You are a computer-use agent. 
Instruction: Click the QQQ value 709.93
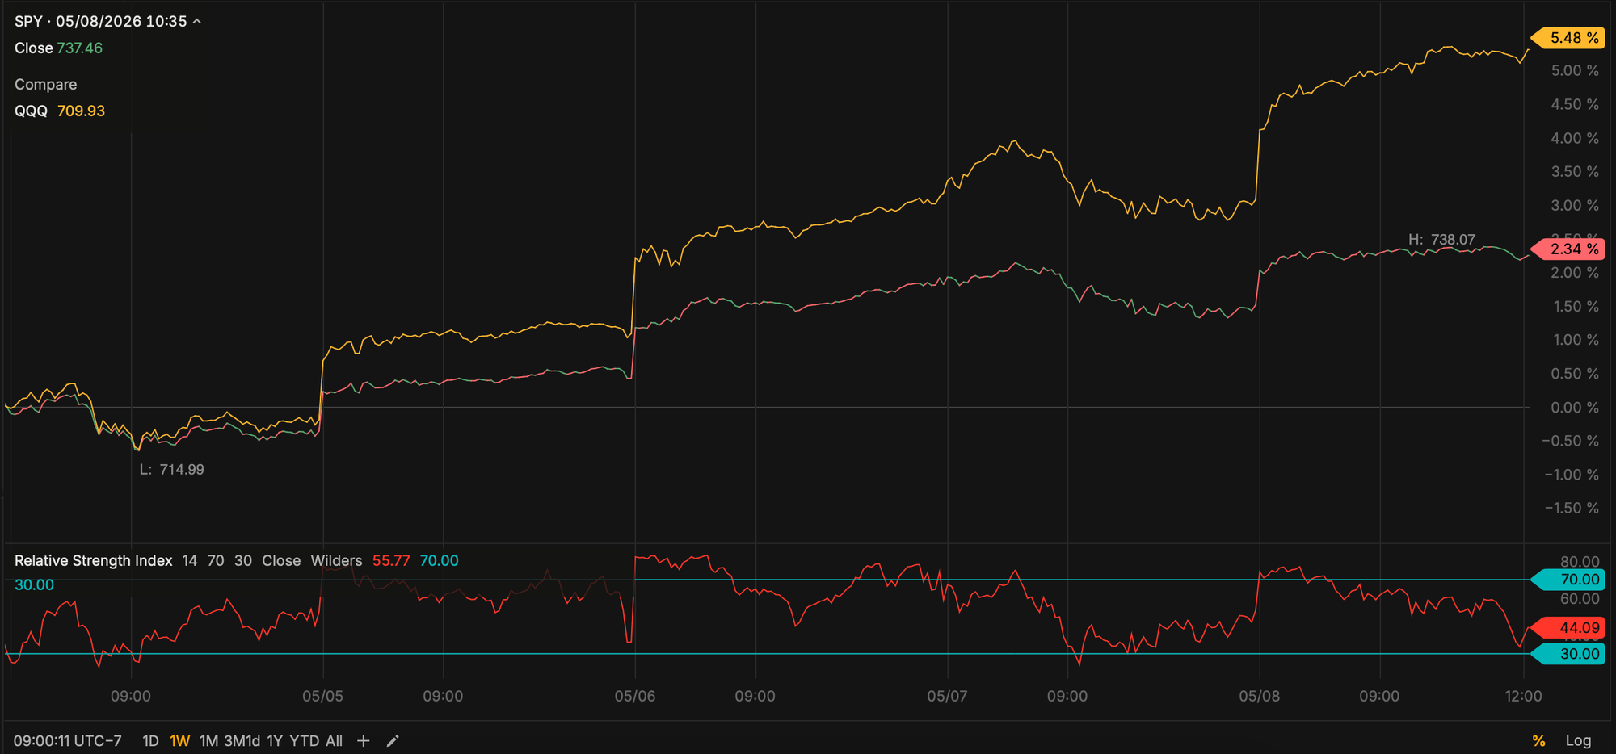81,111
